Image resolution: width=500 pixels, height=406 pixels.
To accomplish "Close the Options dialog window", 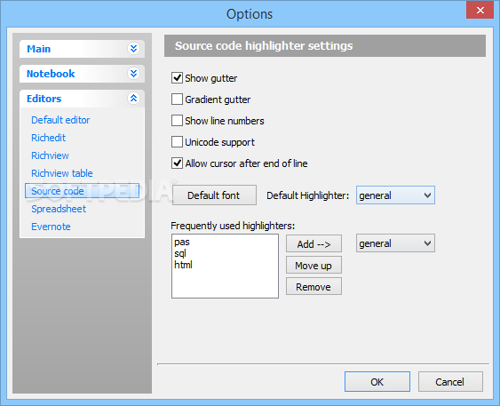I will pos(480,10).
